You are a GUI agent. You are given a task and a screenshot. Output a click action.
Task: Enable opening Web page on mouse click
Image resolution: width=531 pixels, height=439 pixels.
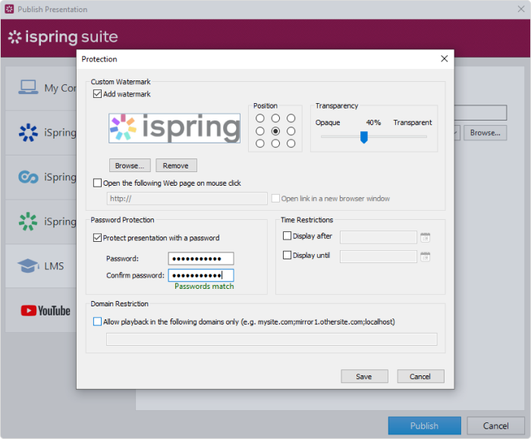tap(97, 183)
